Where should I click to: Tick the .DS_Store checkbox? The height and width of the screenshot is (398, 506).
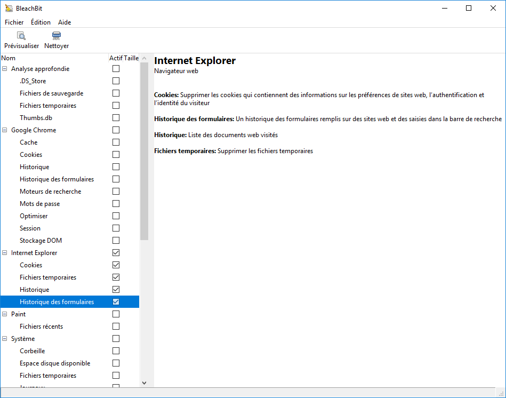click(x=116, y=81)
